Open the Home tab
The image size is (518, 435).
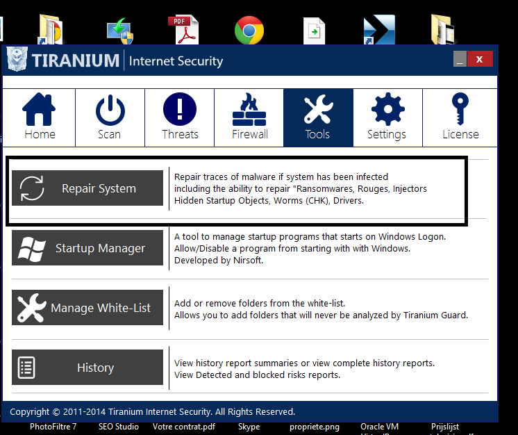tap(39, 117)
